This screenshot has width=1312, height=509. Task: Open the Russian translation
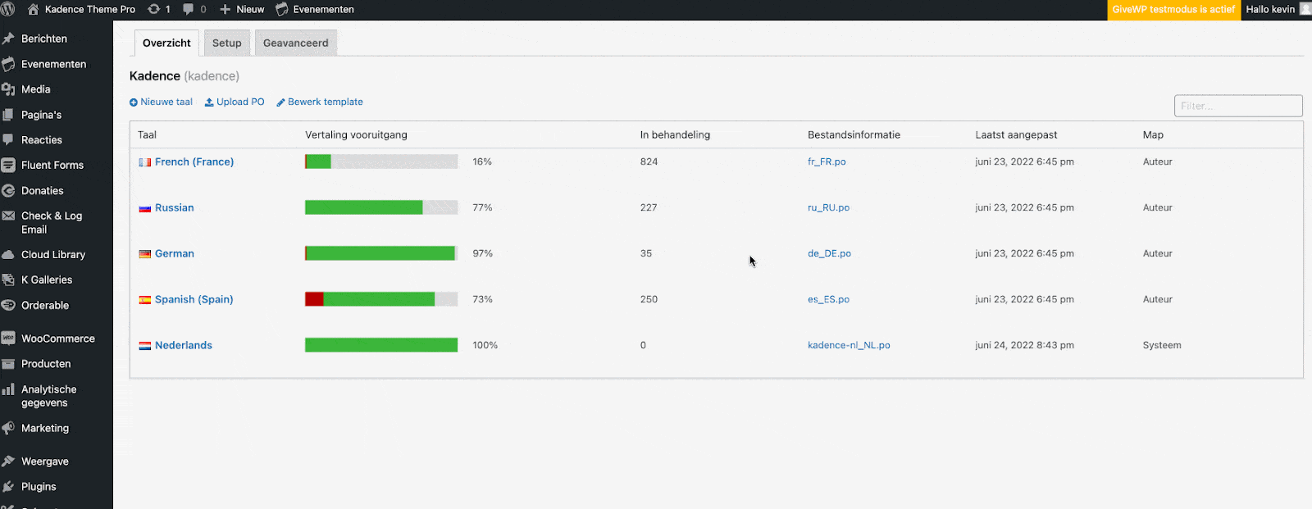coord(175,208)
